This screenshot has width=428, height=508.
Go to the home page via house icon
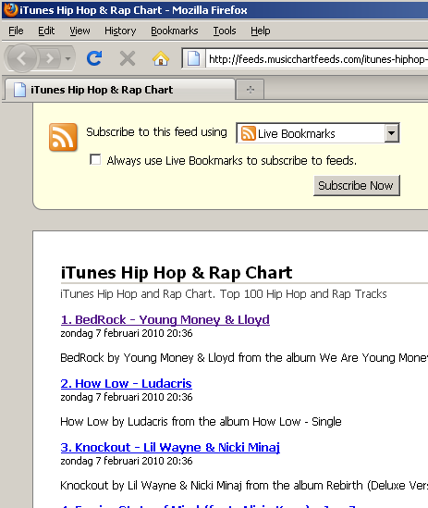tap(161, 58)
